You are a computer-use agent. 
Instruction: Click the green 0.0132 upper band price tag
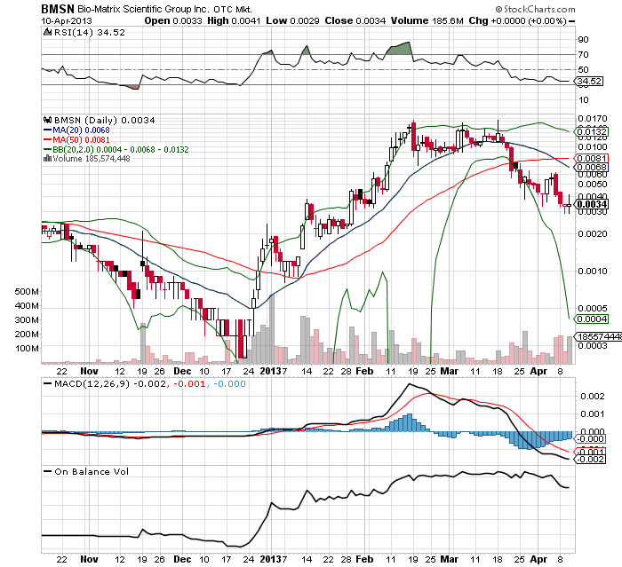[x=591, y=131]
